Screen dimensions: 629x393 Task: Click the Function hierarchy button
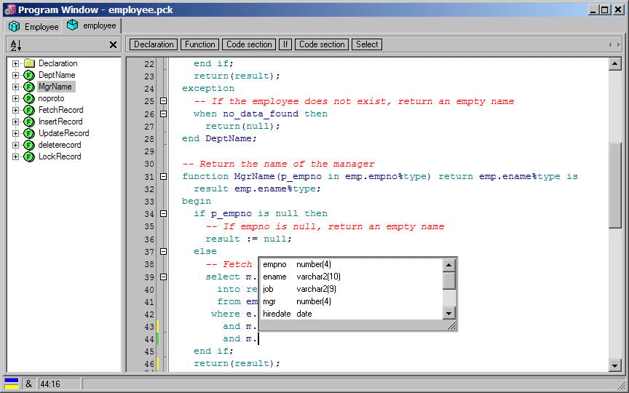point(199,44)
